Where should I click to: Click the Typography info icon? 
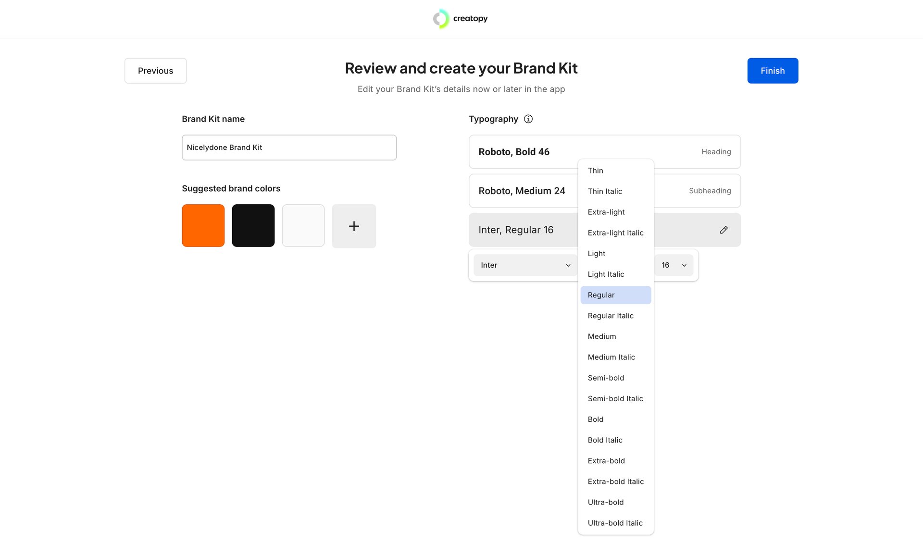tap(528, 119)
